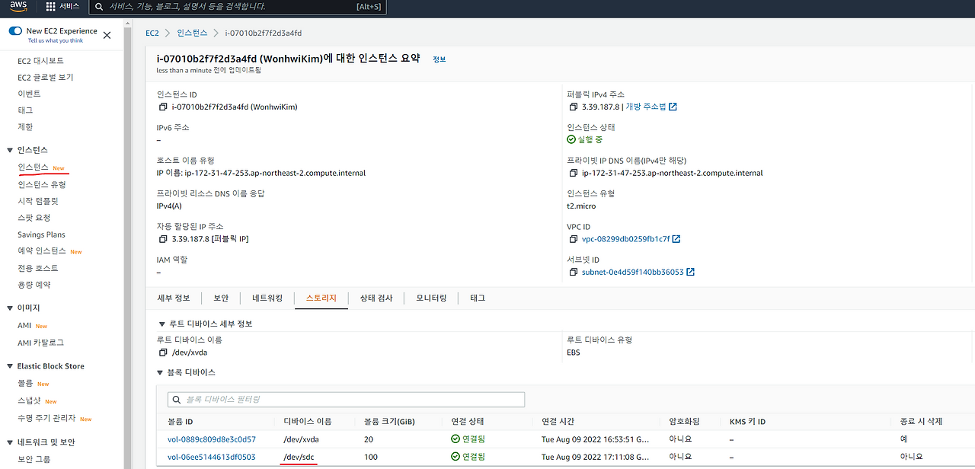Click the /dev/sdc device name cell

299,457
